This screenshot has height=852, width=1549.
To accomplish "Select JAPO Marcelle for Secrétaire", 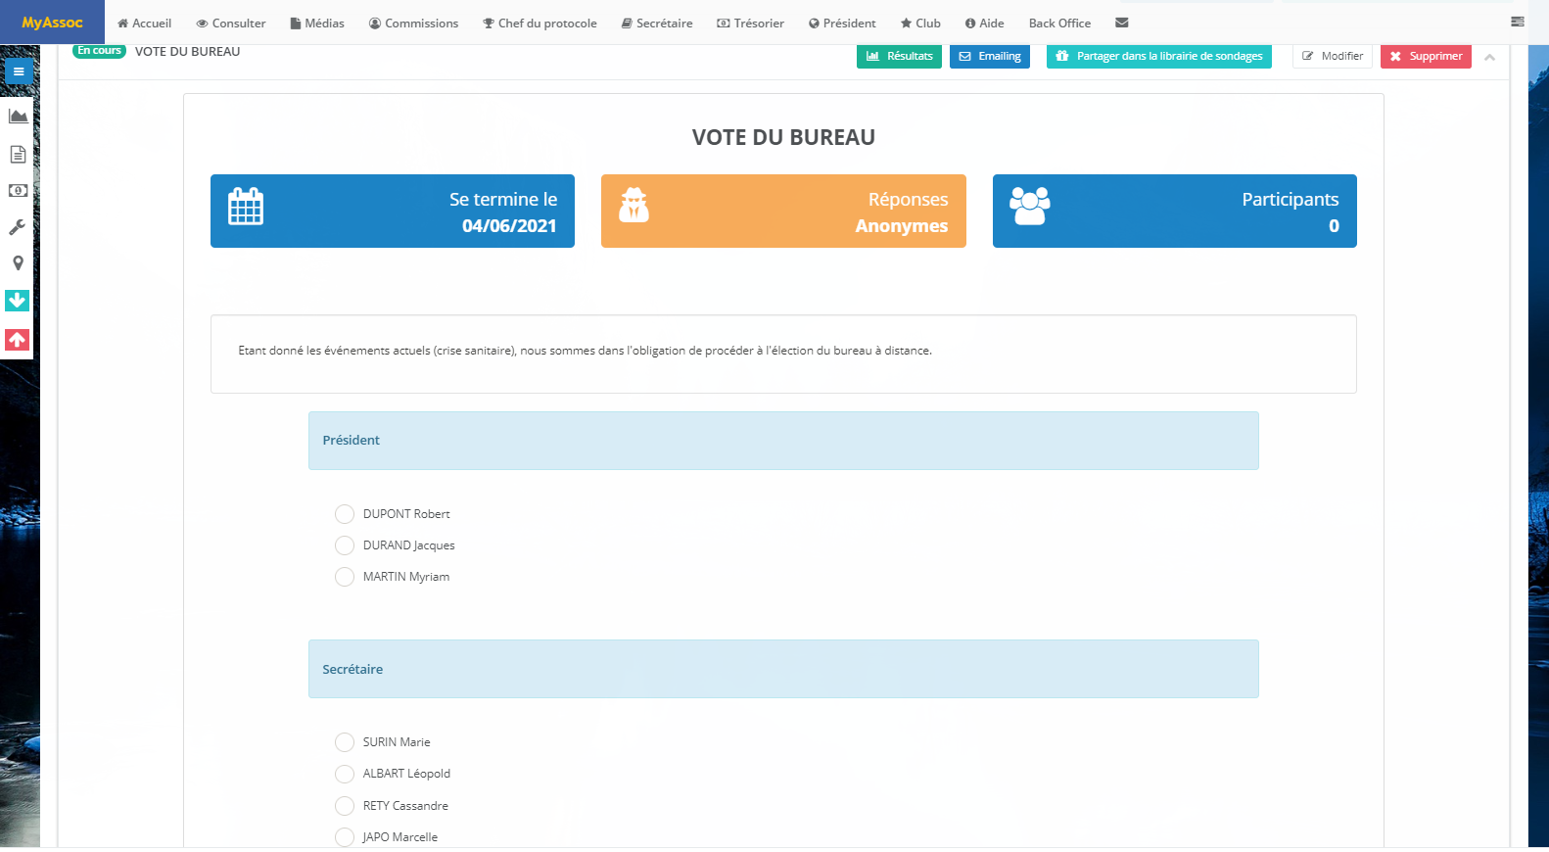I will click(345, 837).
